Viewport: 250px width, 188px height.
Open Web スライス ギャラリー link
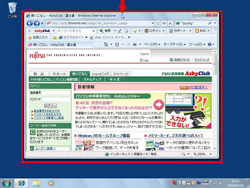tap(110, 37)
